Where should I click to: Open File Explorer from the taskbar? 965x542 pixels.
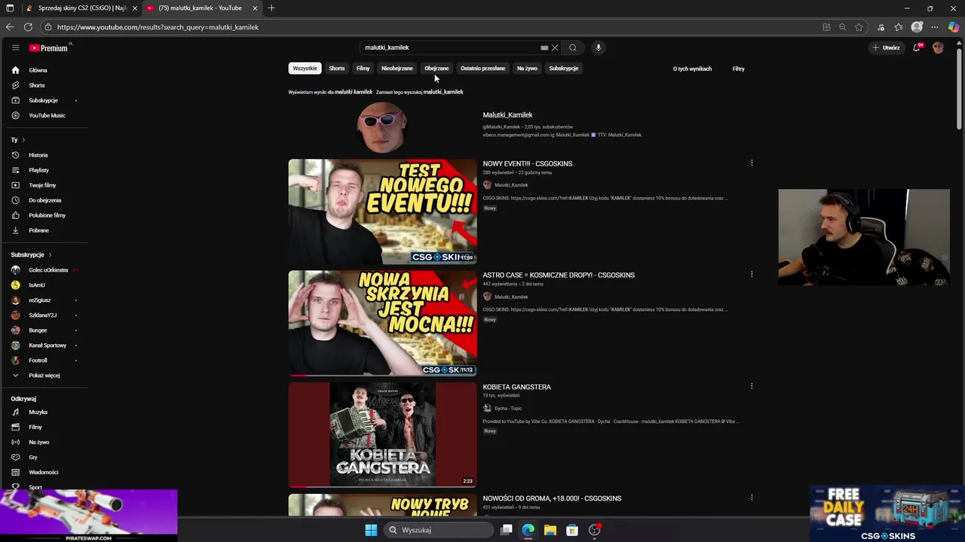click(550, 530)
